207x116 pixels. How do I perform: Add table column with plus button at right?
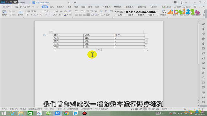click(146, 41)
